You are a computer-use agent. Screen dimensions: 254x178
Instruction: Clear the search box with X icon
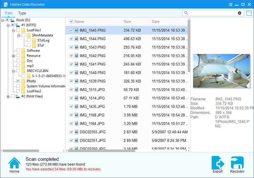coord(240,13)
